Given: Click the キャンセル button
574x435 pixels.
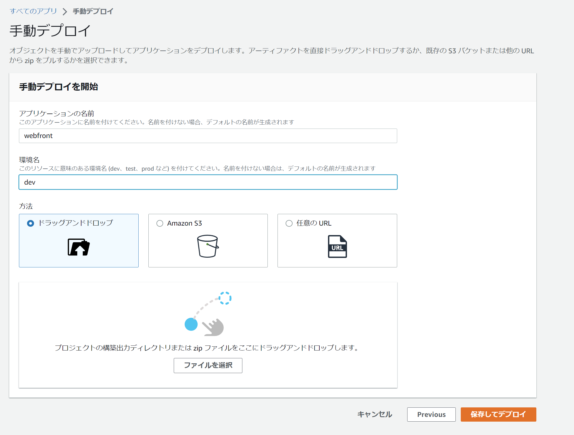Looking at the screenshot, I should pyautogui.click(x=375, y=414).
